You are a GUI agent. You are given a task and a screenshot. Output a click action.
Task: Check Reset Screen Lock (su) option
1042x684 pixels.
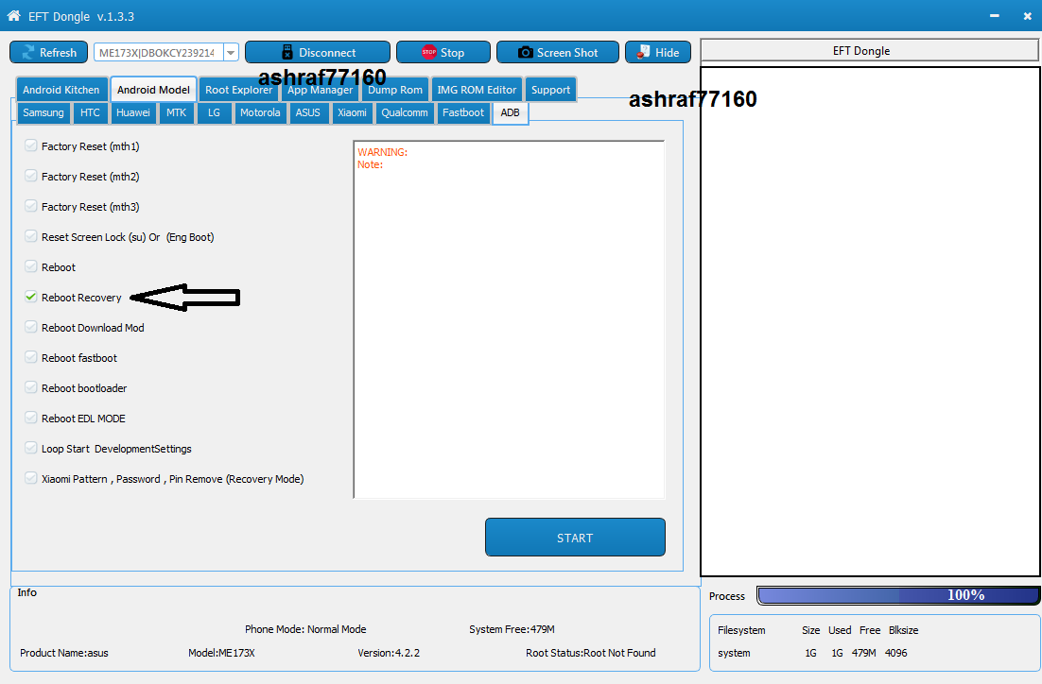coord(30,236)
